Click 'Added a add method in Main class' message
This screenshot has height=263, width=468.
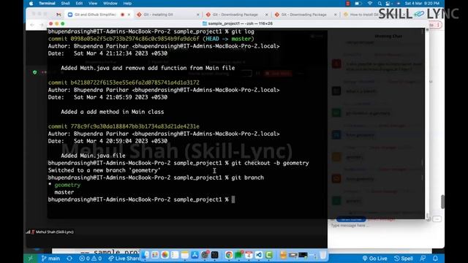112,112
